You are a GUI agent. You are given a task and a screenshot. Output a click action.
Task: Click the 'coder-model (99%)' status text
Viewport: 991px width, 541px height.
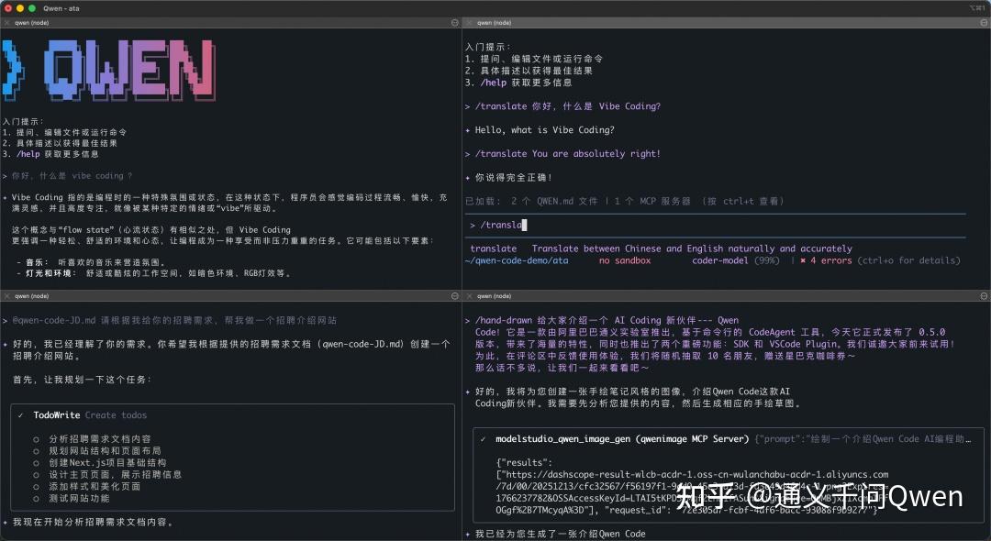[x=735, y=260]
